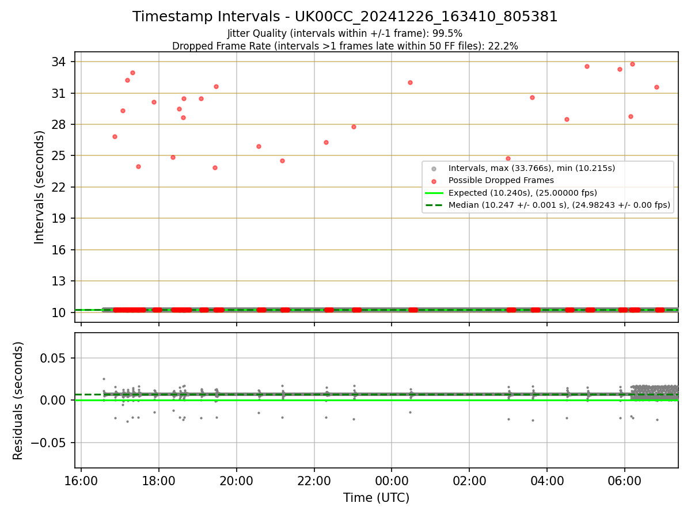Select legend entry 'Possible Dropped Frames'
This screenshot has height=518, width=691.
click(x=501, y=180)
